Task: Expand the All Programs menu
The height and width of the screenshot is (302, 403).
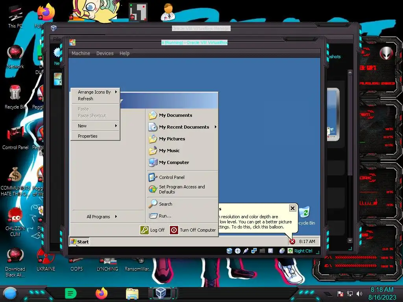Action: point(102,217)
